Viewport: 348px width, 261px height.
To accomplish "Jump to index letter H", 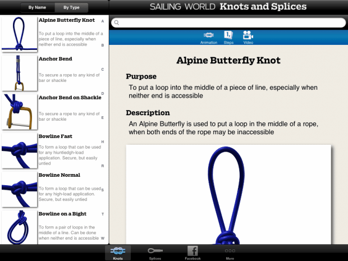I will pos(103,142).
